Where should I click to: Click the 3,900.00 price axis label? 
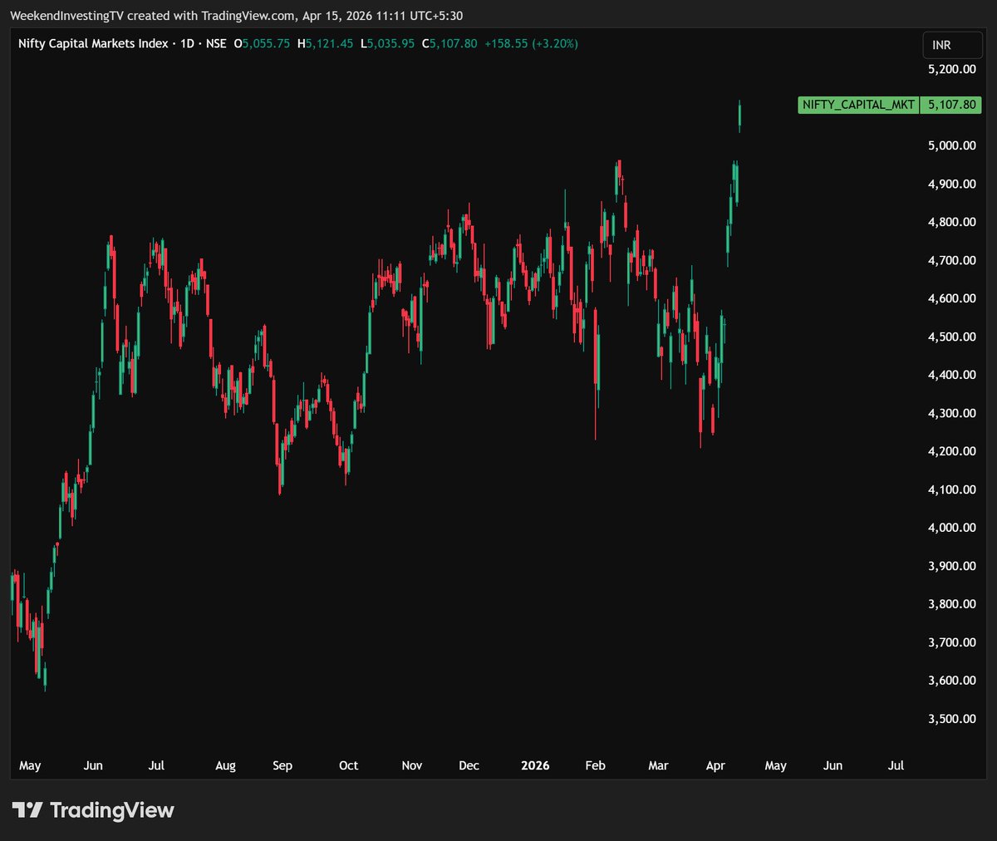click(952, 566)
